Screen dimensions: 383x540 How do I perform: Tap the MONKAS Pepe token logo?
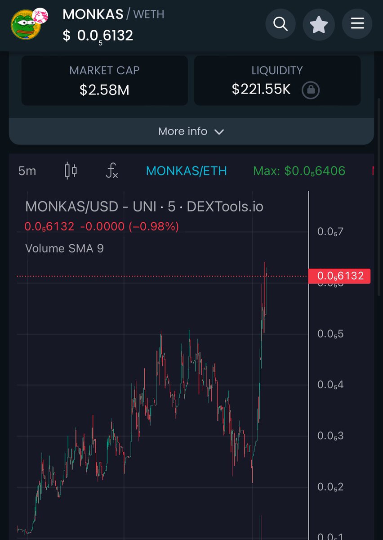click(x=26, y=26)
